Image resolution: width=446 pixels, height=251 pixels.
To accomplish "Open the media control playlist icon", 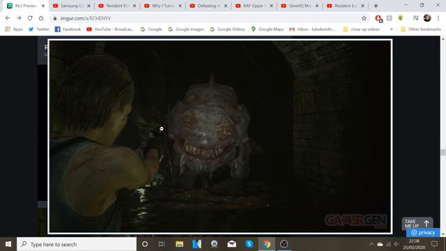I will [415, 18].
